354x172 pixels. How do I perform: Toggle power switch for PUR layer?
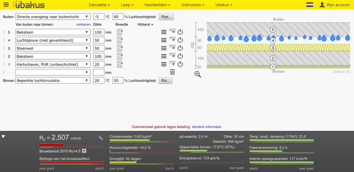click(180, 64)
